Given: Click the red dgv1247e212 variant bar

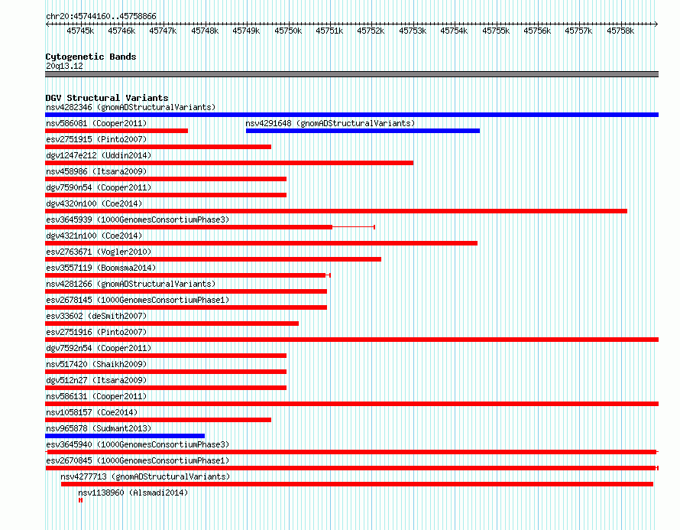Looking at the screenshot, I should [229, 163].
